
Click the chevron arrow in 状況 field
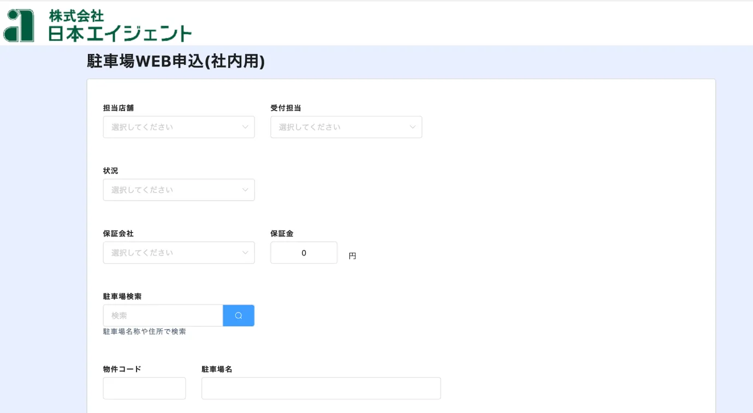[x=245, y=190]
